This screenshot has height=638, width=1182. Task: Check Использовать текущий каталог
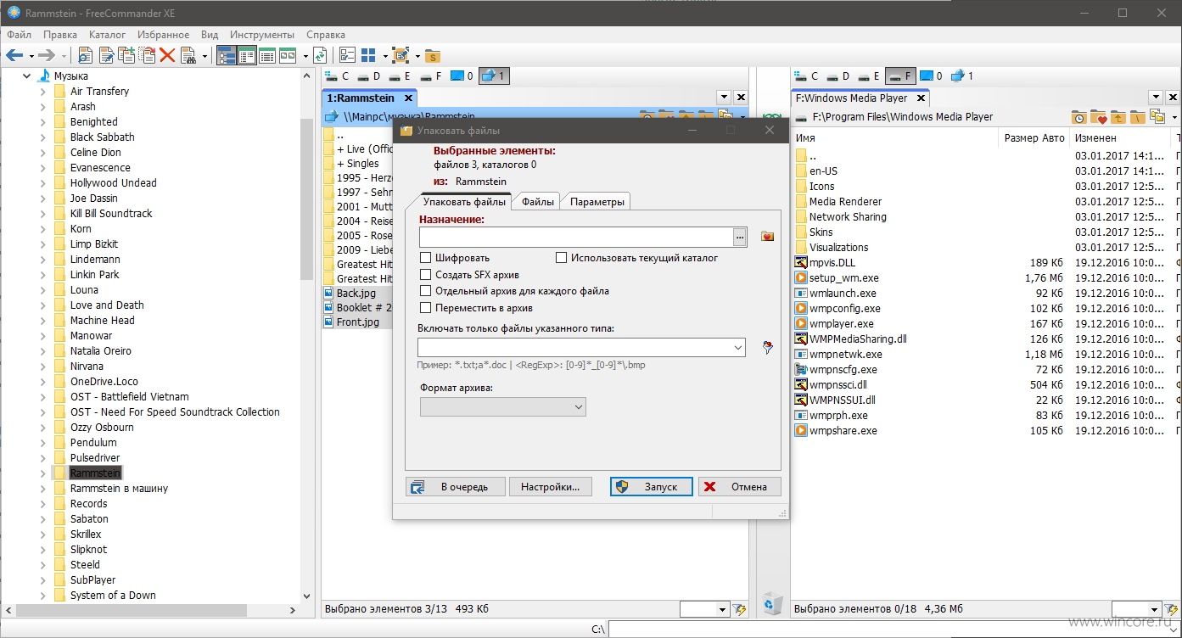pyautogui.click(x=562, y=258)
